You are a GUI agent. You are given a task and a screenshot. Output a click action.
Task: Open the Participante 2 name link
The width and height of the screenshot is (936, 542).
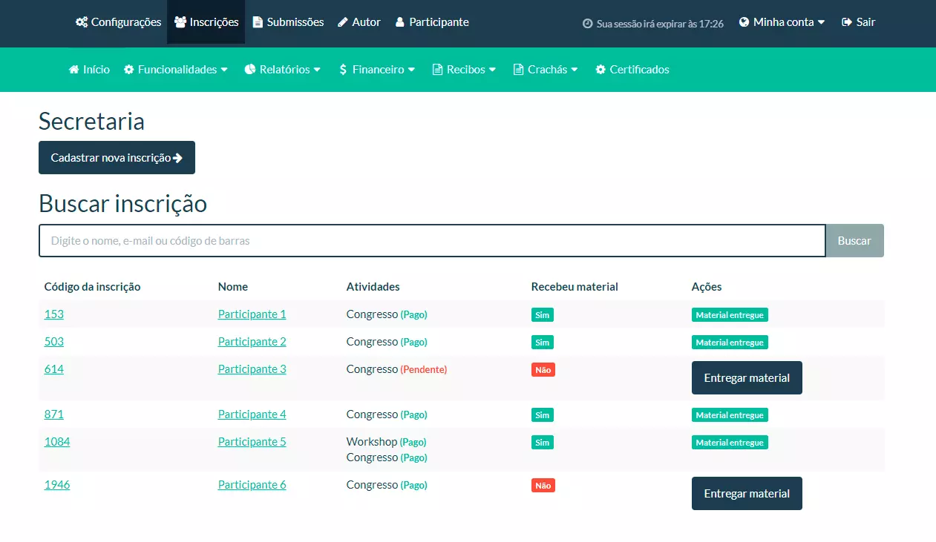click(252, 342)
